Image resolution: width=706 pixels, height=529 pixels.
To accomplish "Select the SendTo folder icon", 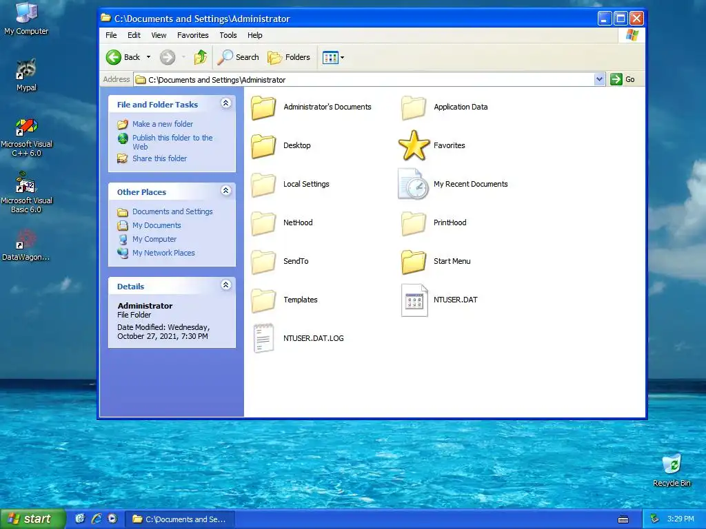I will [x=263, y=261].
